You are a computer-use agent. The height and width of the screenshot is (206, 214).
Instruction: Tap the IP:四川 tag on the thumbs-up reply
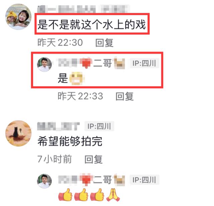click(144, 180)
